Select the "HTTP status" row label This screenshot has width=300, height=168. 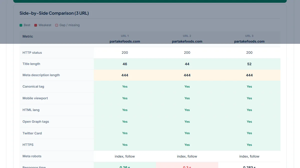point(32,53)
